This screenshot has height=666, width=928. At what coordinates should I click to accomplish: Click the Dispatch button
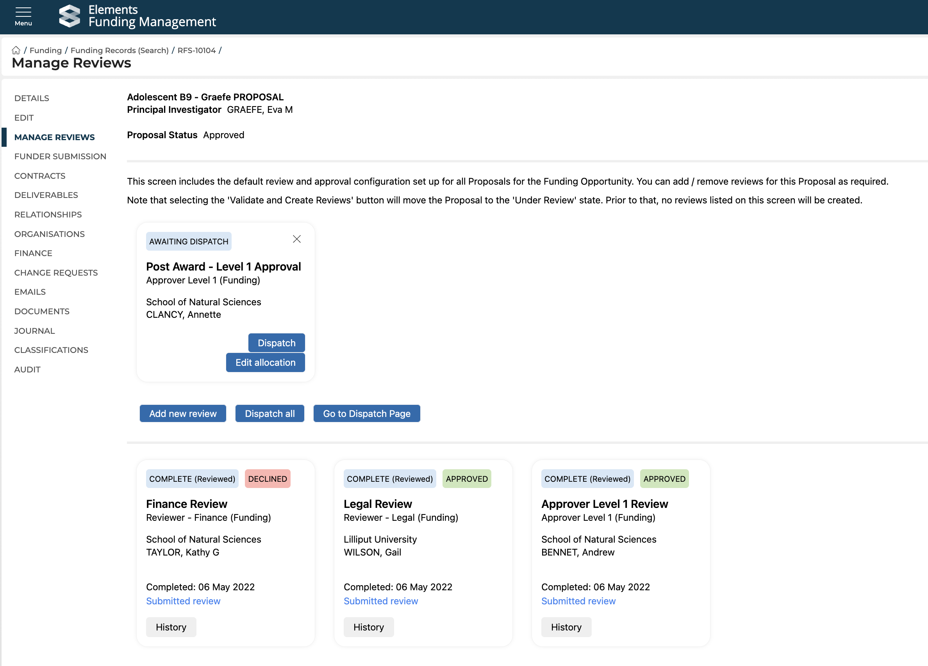point(276,343)
